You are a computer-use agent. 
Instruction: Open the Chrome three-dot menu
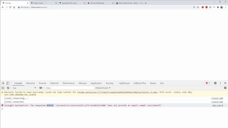click(226, 7)
